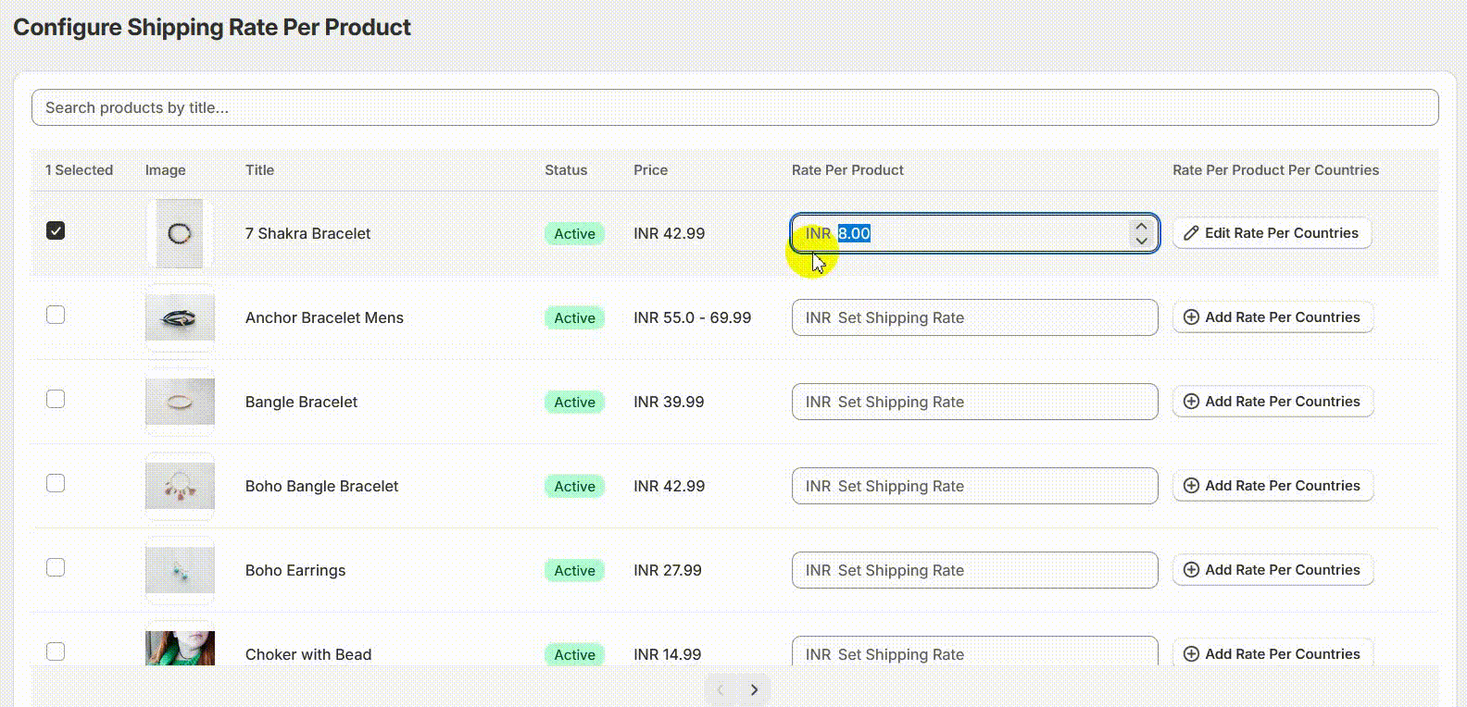The image size is (1467, 707).
Task: Click Add Rate Per Countries for Anchor Bracelet Mens
Action: [x=1273, y=317]
